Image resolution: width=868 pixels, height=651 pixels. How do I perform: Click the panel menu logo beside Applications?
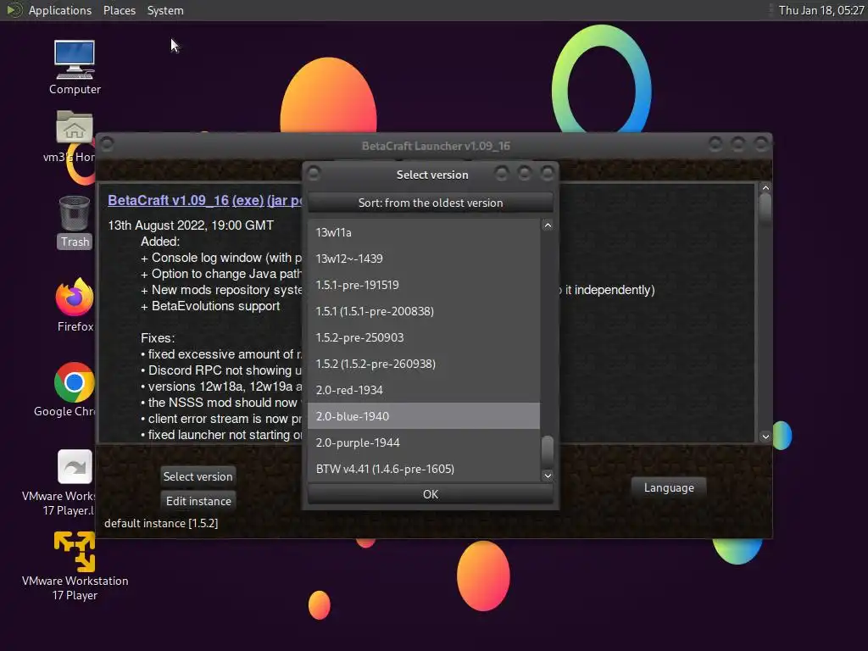14,10
